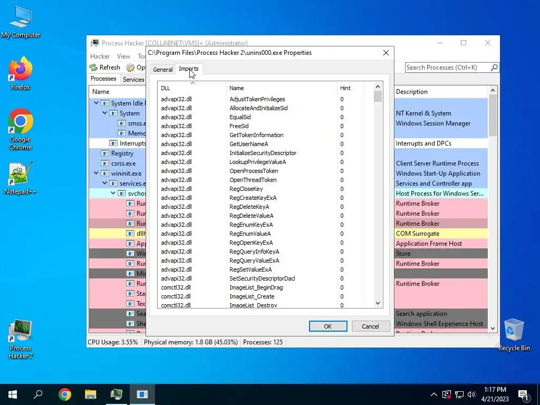The height and width of the screenshot is (405, 540).
Task: Open Google Chrome desktop shortcut
Action: pyautogui.click(x=21, y=129)
